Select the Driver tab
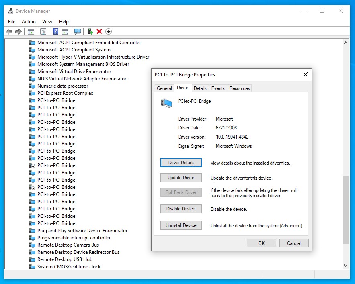 183,88
